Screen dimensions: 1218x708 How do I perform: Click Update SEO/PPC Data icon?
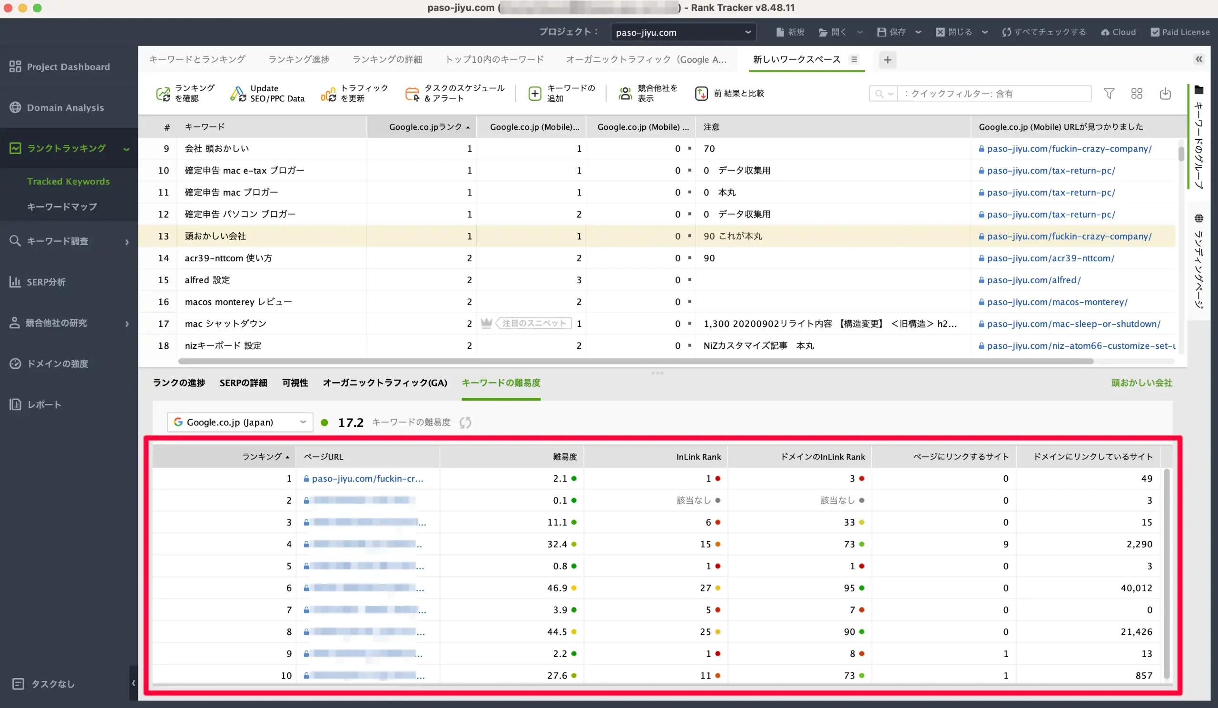click(238, 93)
